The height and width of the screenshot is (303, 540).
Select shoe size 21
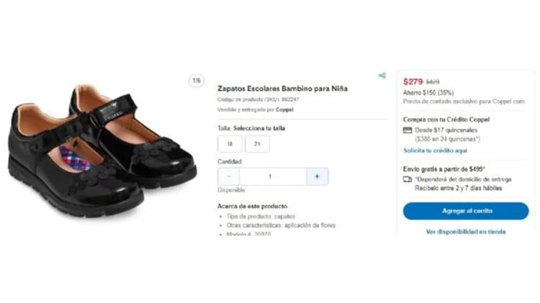pos(257,145)
